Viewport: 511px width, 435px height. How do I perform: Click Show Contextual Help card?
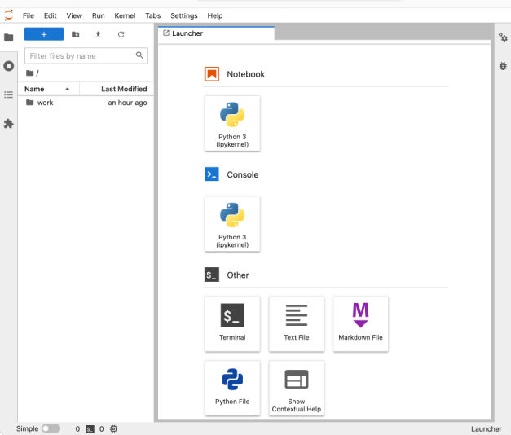[297, 388]
